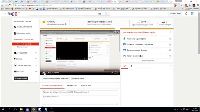This screenshot has height=112, width=200.
Task: Open the Office 365 bookmark
Action: [16, 9]
